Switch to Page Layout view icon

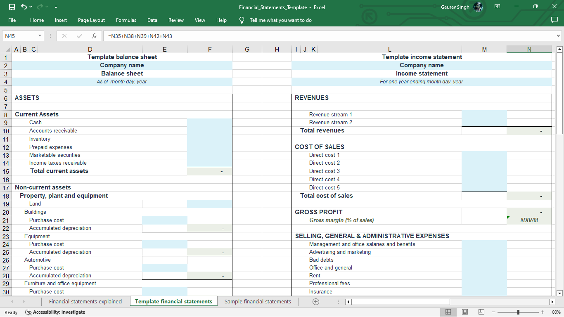[464, 312]
